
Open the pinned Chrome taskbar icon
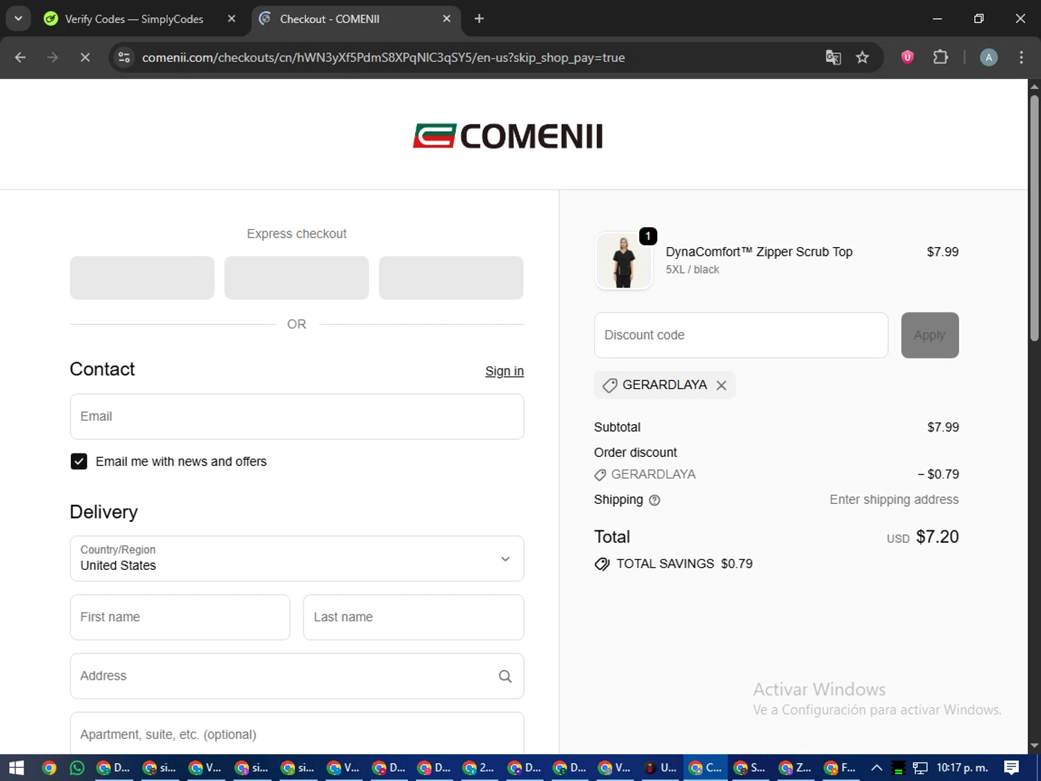click(49, 768)
